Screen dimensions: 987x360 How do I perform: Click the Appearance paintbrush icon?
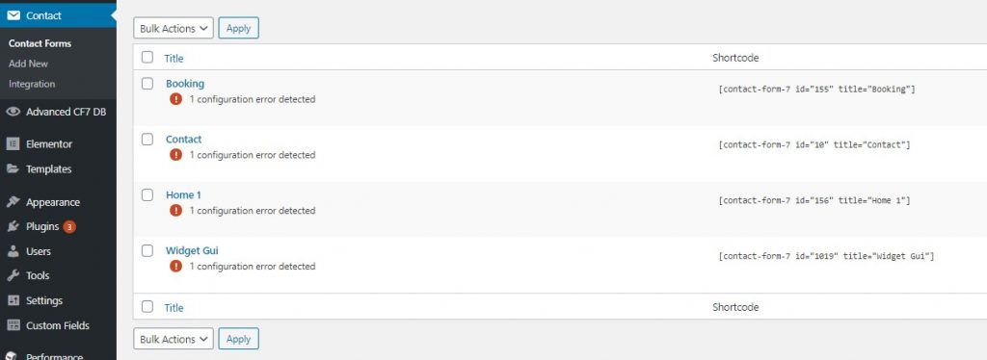pyautogui.click(x=13, y=202)
